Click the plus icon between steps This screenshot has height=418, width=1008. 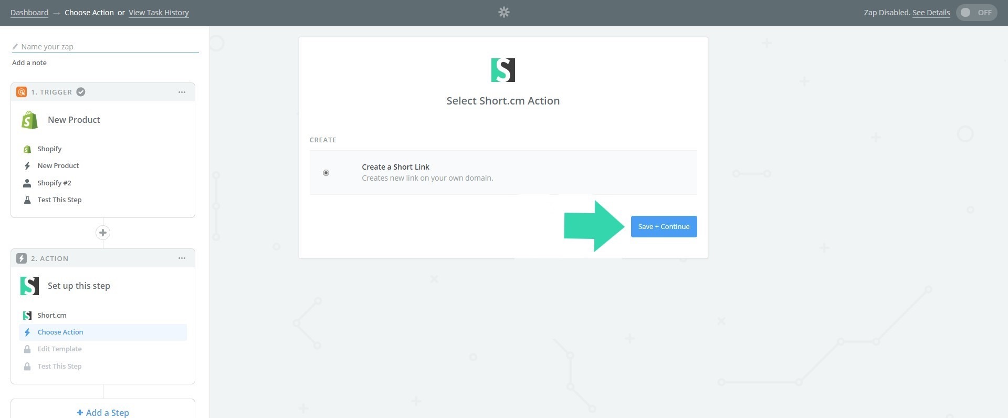[103, 233]
